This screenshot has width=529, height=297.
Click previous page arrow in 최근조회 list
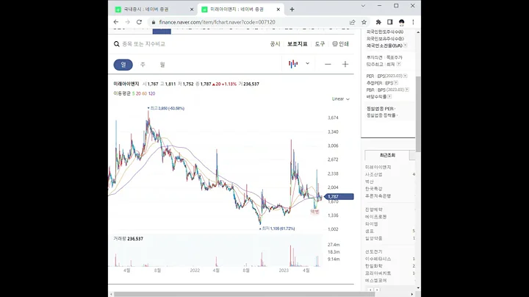(x=370, y=290)
